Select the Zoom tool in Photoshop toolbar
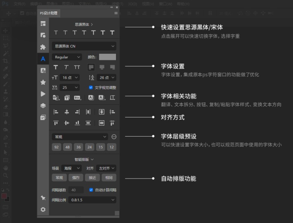The image size is (293, 223). [x=6, y=175]
